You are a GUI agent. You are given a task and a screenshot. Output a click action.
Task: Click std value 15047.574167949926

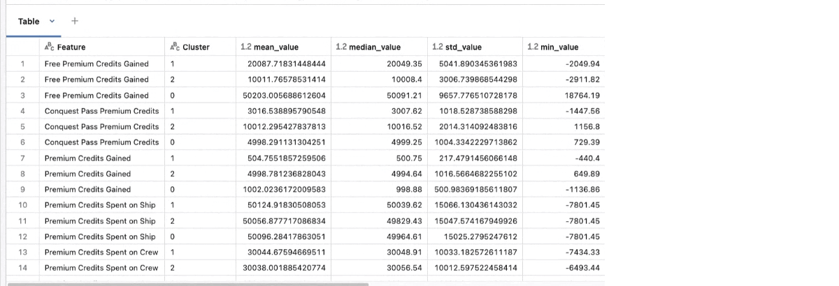(476, 220)
